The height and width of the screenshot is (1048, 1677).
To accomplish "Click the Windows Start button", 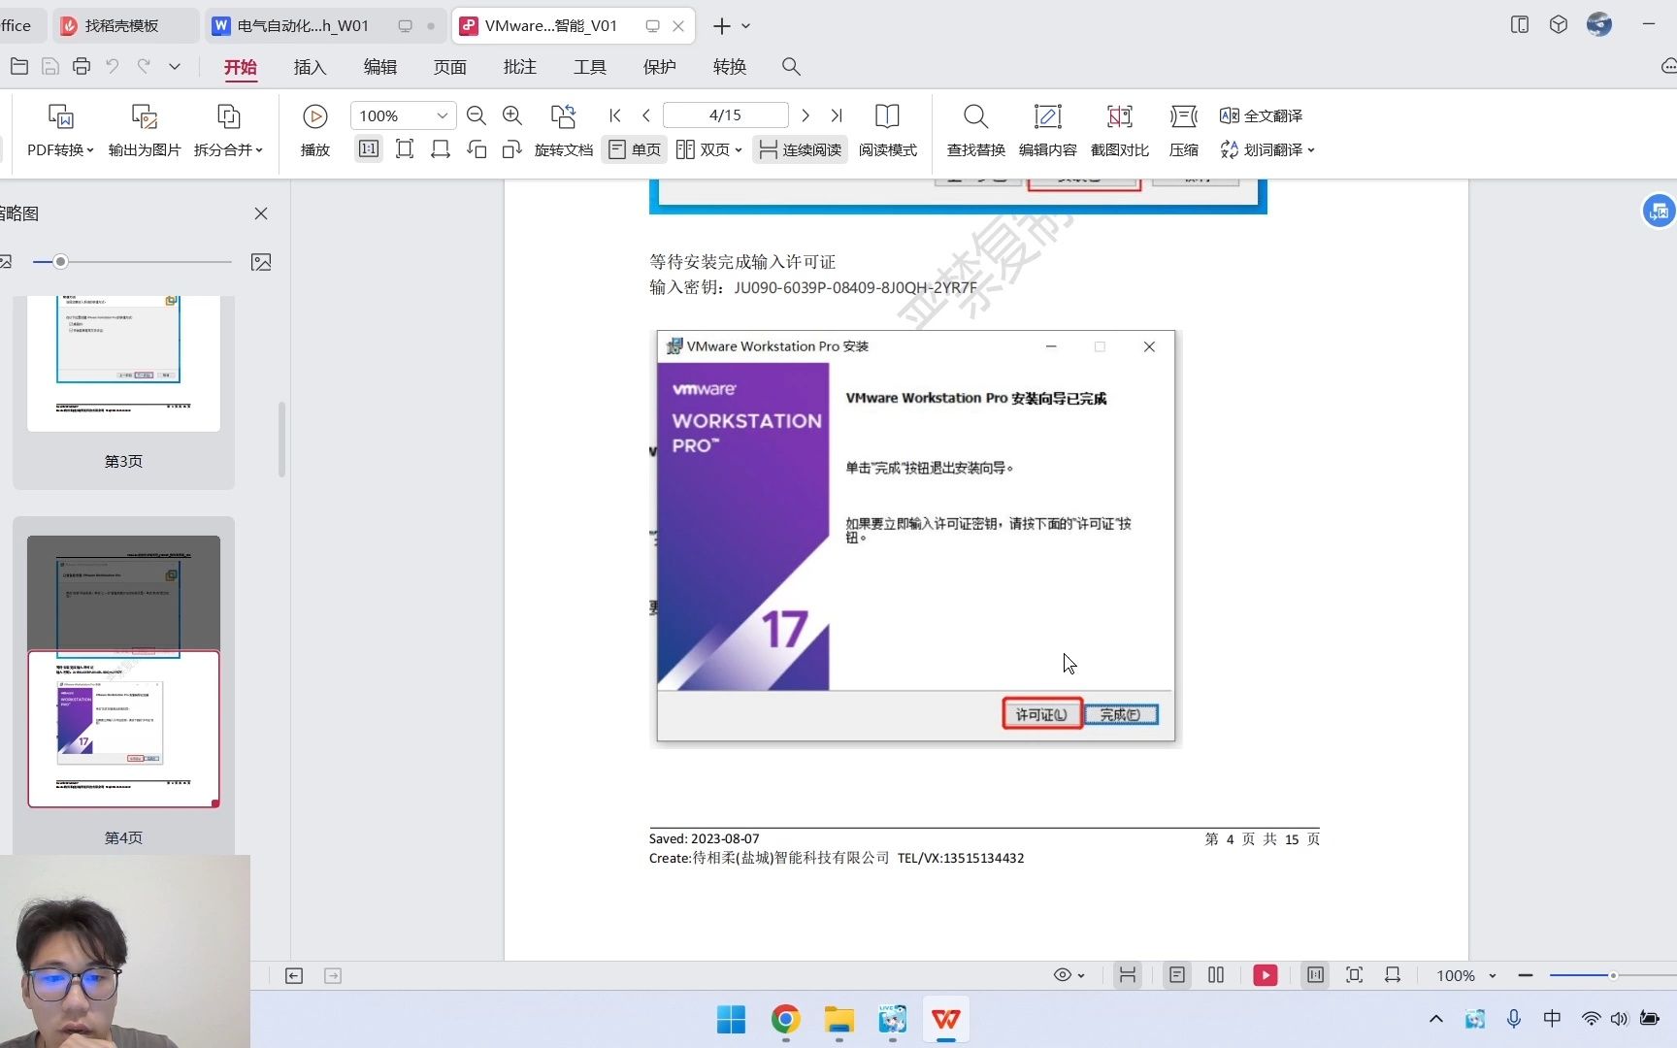I will [731, 1020].
